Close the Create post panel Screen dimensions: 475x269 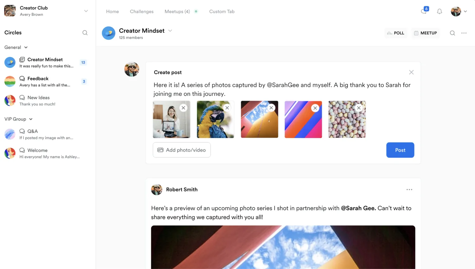pyautogui.click(x=411, y=72)
